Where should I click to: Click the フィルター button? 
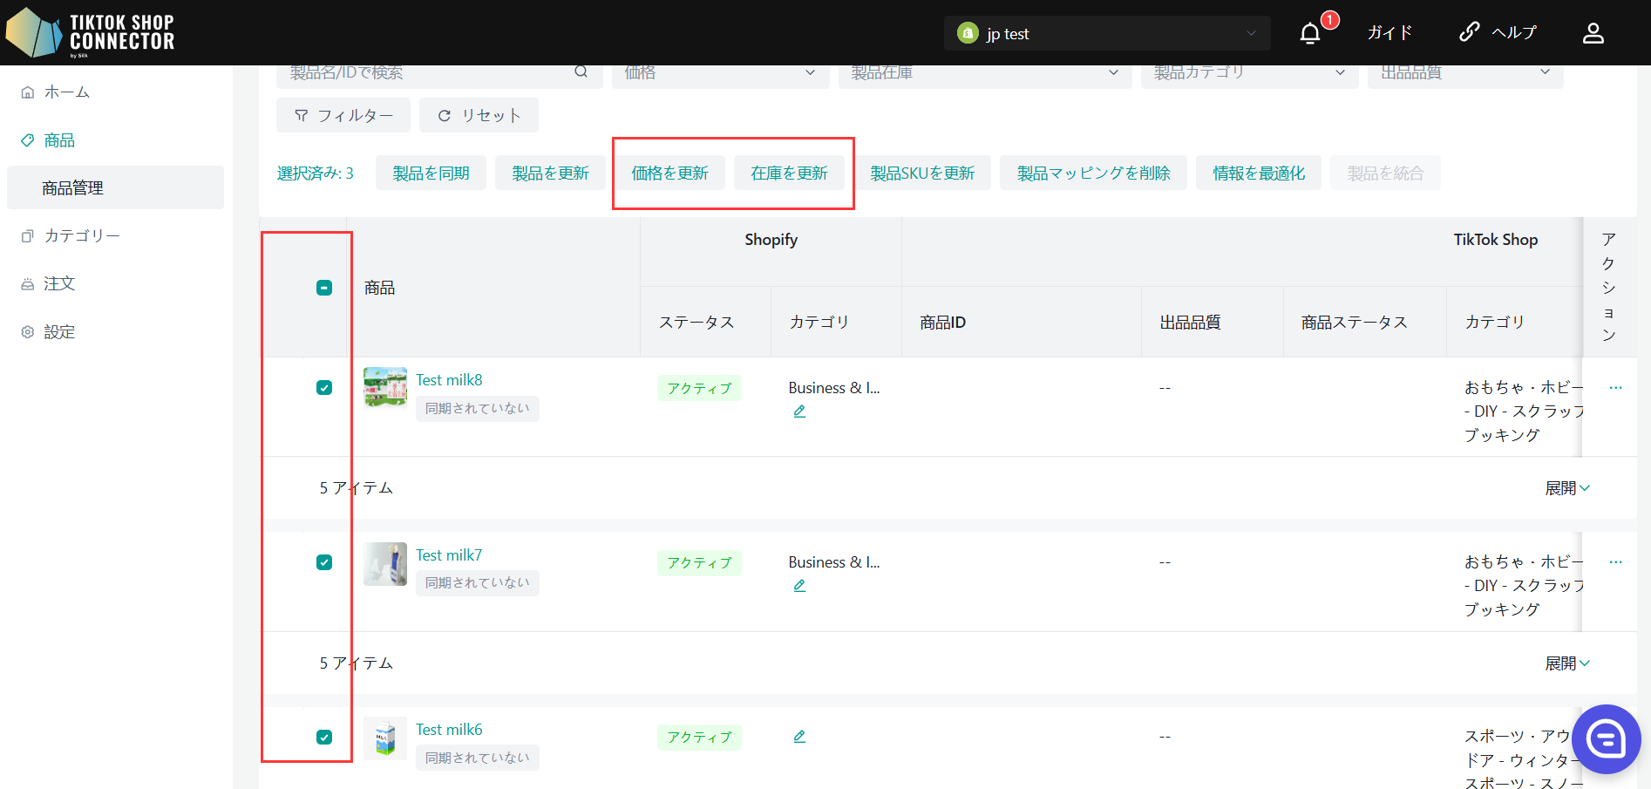(x=343, y=115)
